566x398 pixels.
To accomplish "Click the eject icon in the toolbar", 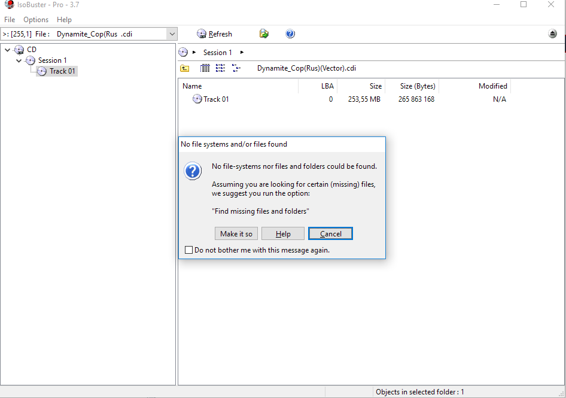I will [x=552, y=34].
